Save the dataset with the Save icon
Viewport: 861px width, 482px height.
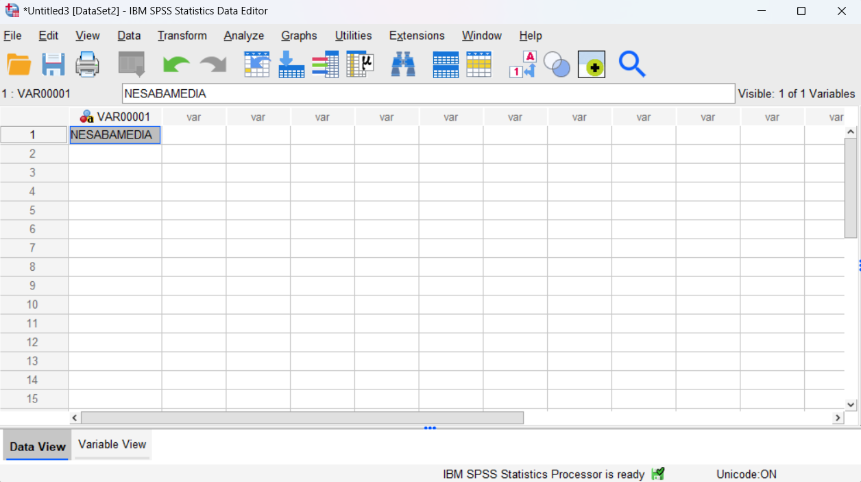tap(53, 64)
